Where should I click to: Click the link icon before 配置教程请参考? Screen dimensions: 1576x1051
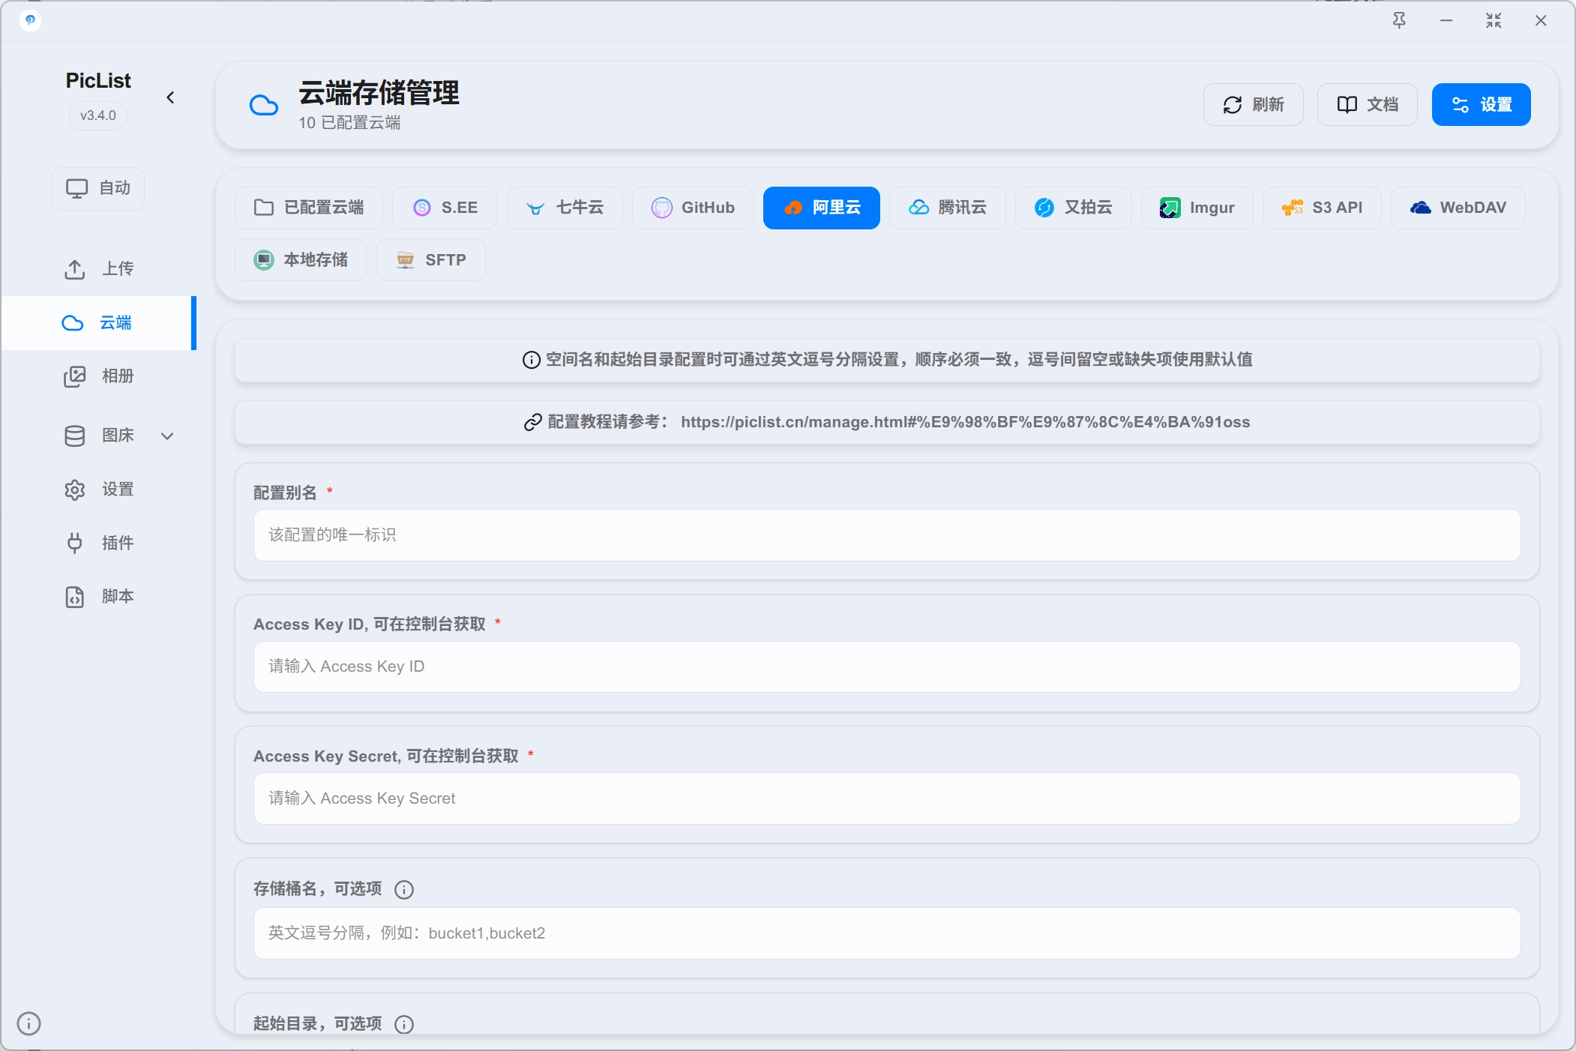(x=532, y=423)
